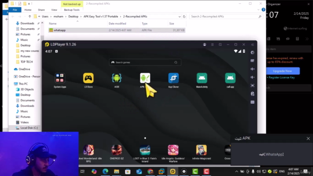This screenshot has height=176, width=313.
Task: Select Music in Quick access
Action: 24,40
